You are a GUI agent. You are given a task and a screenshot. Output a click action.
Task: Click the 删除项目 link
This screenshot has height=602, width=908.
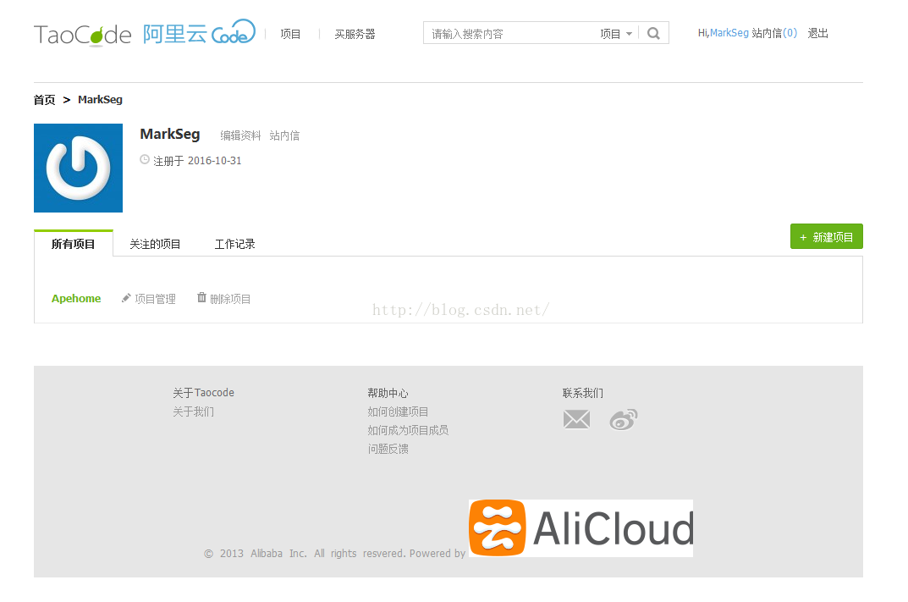point(230,299)
